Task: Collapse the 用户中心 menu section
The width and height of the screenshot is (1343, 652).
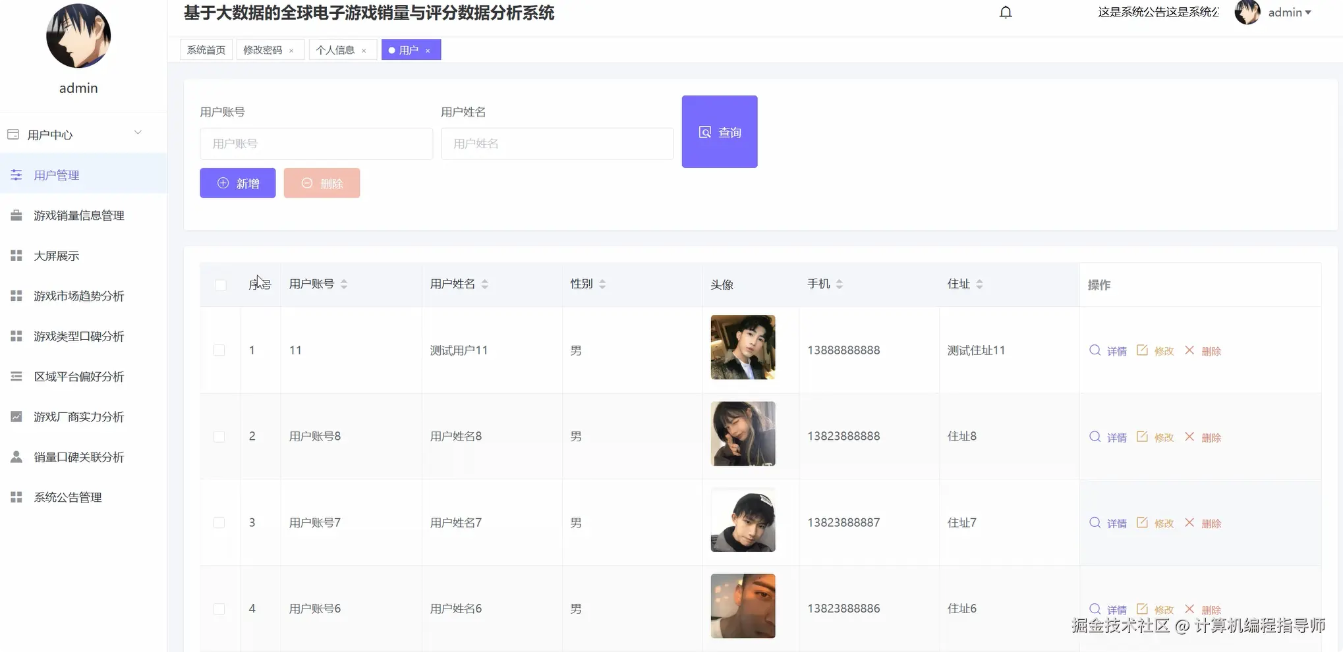Action: click(138, 132)
